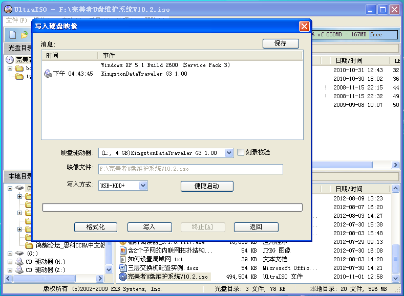Select the 含2个子网的内联网拓扑结构 image file

pos(170,251)
